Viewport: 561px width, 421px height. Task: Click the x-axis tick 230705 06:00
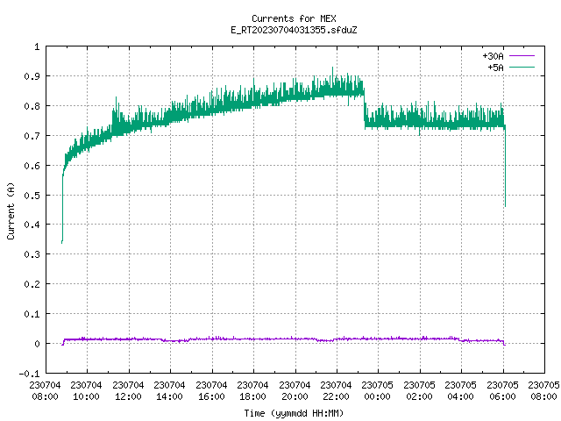coord(502,390)
